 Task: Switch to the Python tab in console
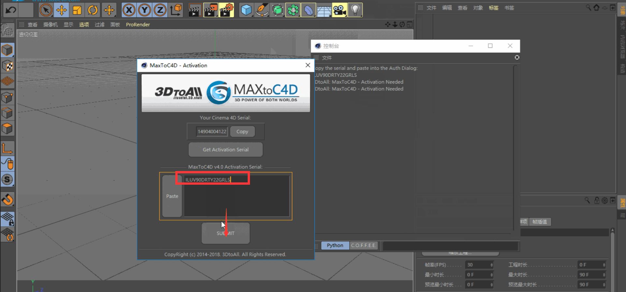pyautogui.click(x=335, y=246)
